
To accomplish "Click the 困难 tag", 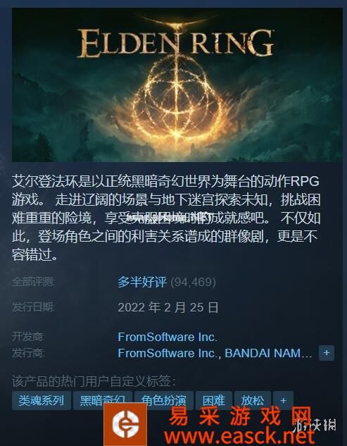I will [x=214, y=400].
